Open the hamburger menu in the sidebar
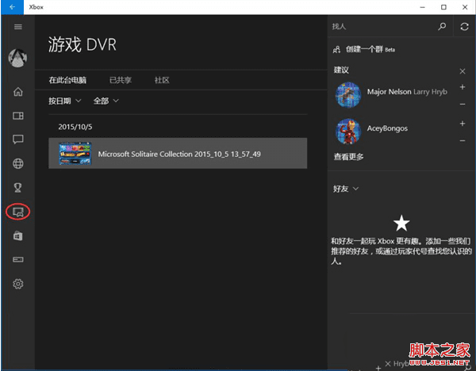Screen dimensions: 476x371 click(x=18, y=27)
